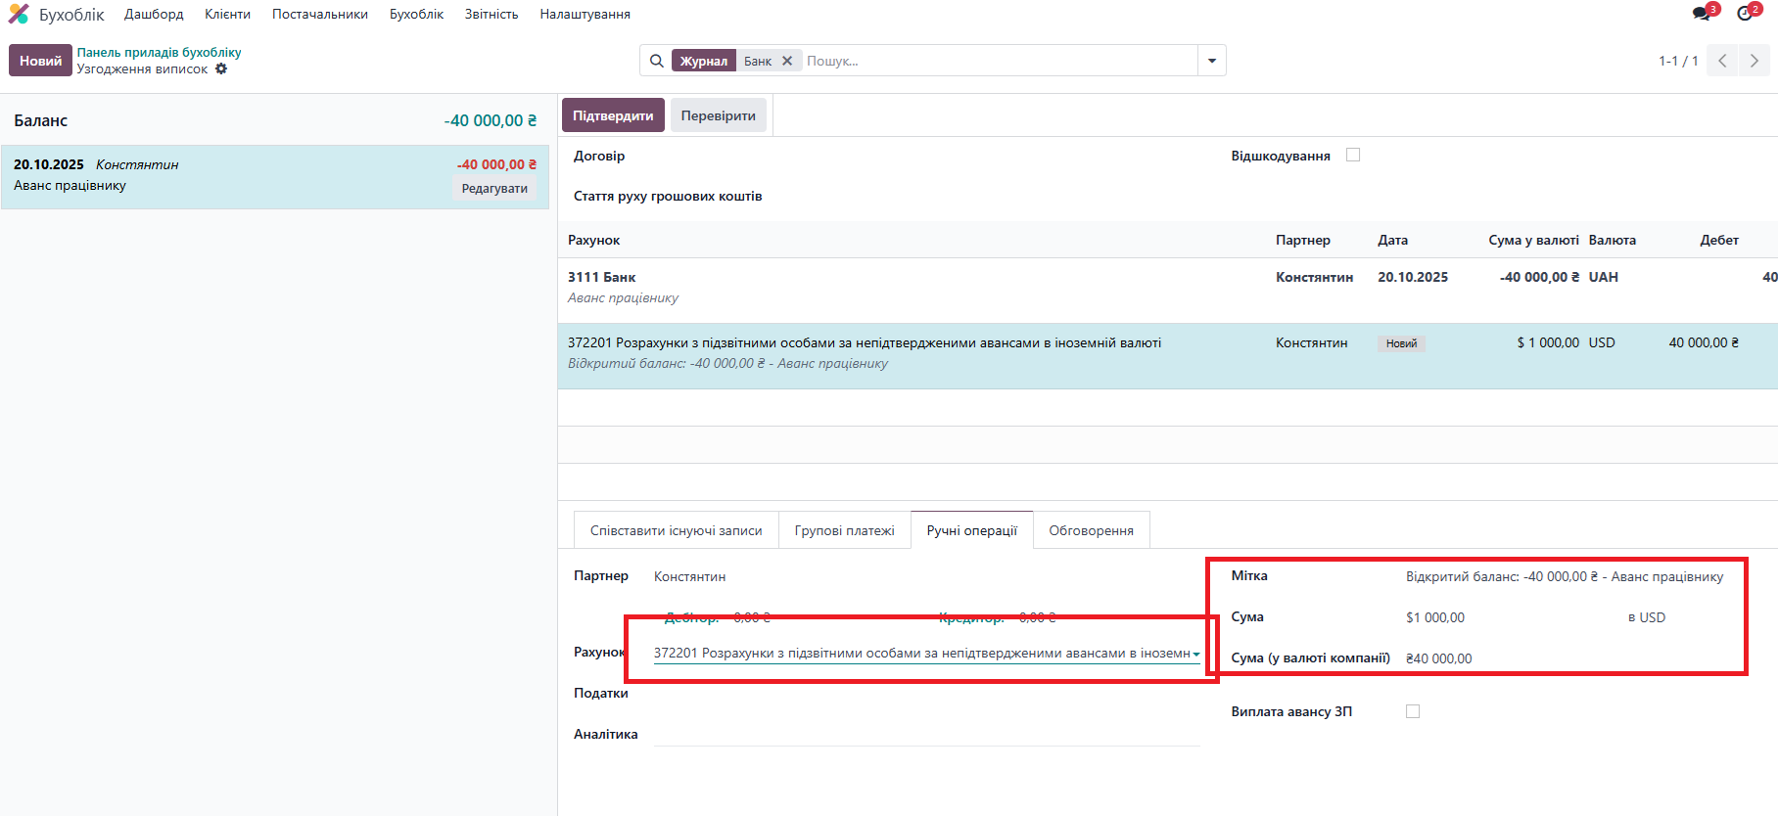Toggle the Відшкодування checkbox
The height and width of the screenshot is (816, 1778).
tap(1353, 155)
